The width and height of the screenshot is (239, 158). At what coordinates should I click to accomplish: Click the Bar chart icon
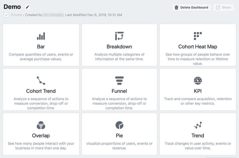[41, 36]
